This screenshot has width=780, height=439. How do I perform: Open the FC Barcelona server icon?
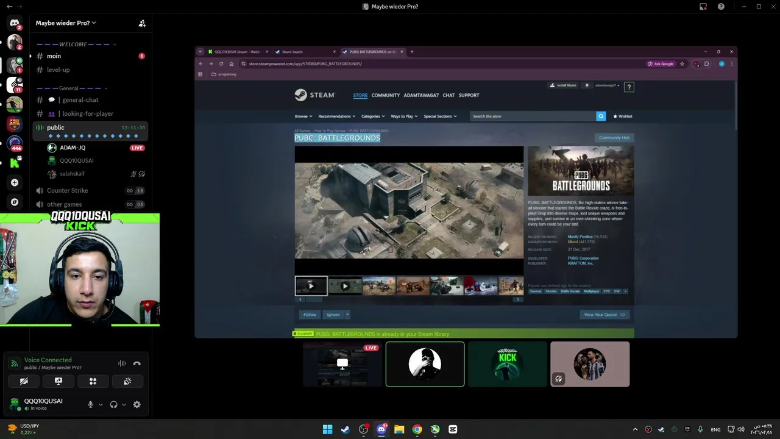point(15,124)
